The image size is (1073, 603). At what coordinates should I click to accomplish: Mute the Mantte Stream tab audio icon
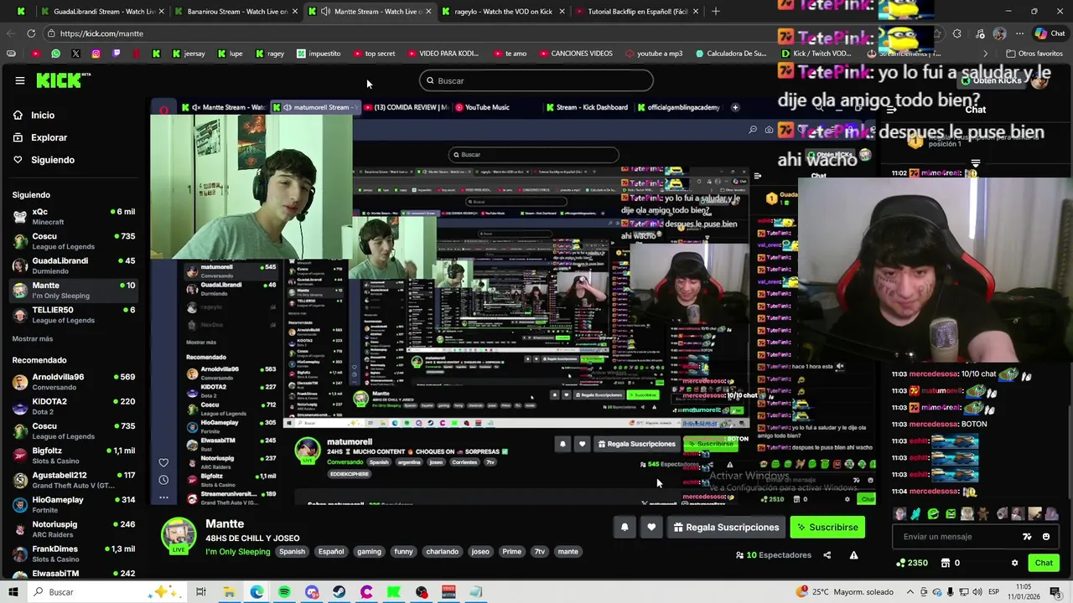pos(324,12)
